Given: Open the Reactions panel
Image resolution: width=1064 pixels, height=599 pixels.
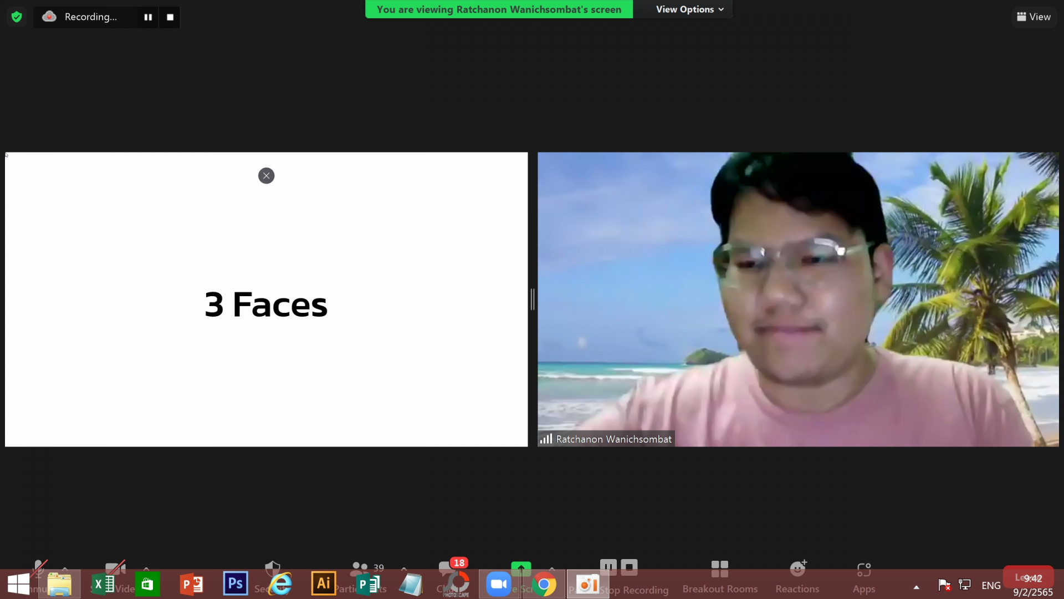Looking at the screenshot, I should [x=797, y=577].
